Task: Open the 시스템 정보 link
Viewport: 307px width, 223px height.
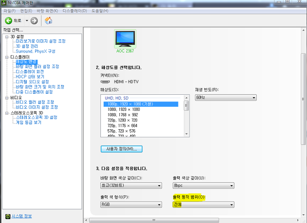Action: (21, 216)
